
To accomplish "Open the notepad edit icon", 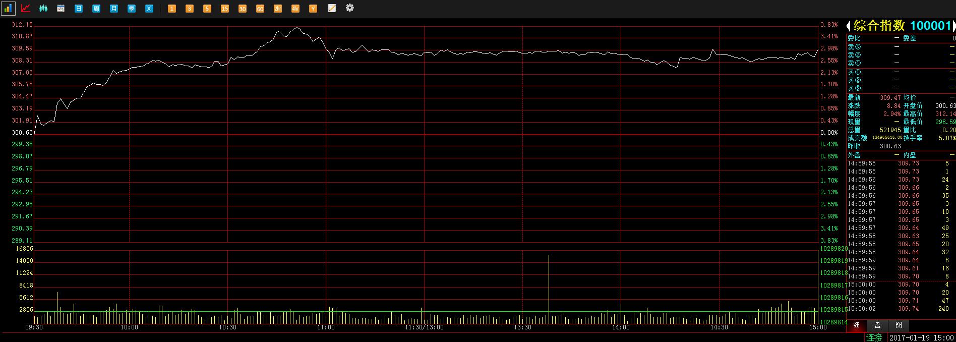I will click(332, 8).
